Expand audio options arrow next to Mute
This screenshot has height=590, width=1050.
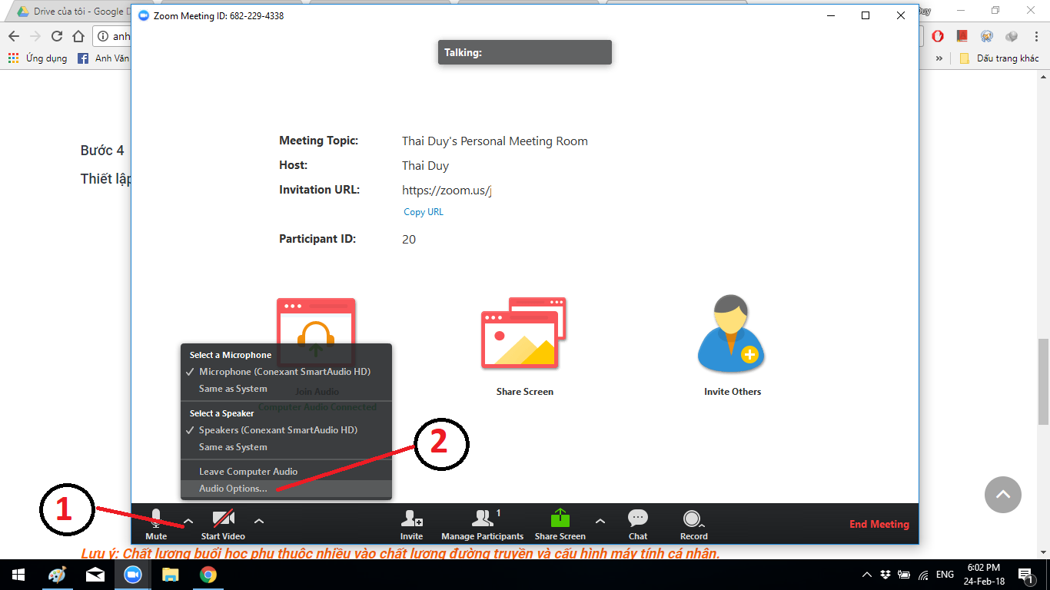coord(188,520)
